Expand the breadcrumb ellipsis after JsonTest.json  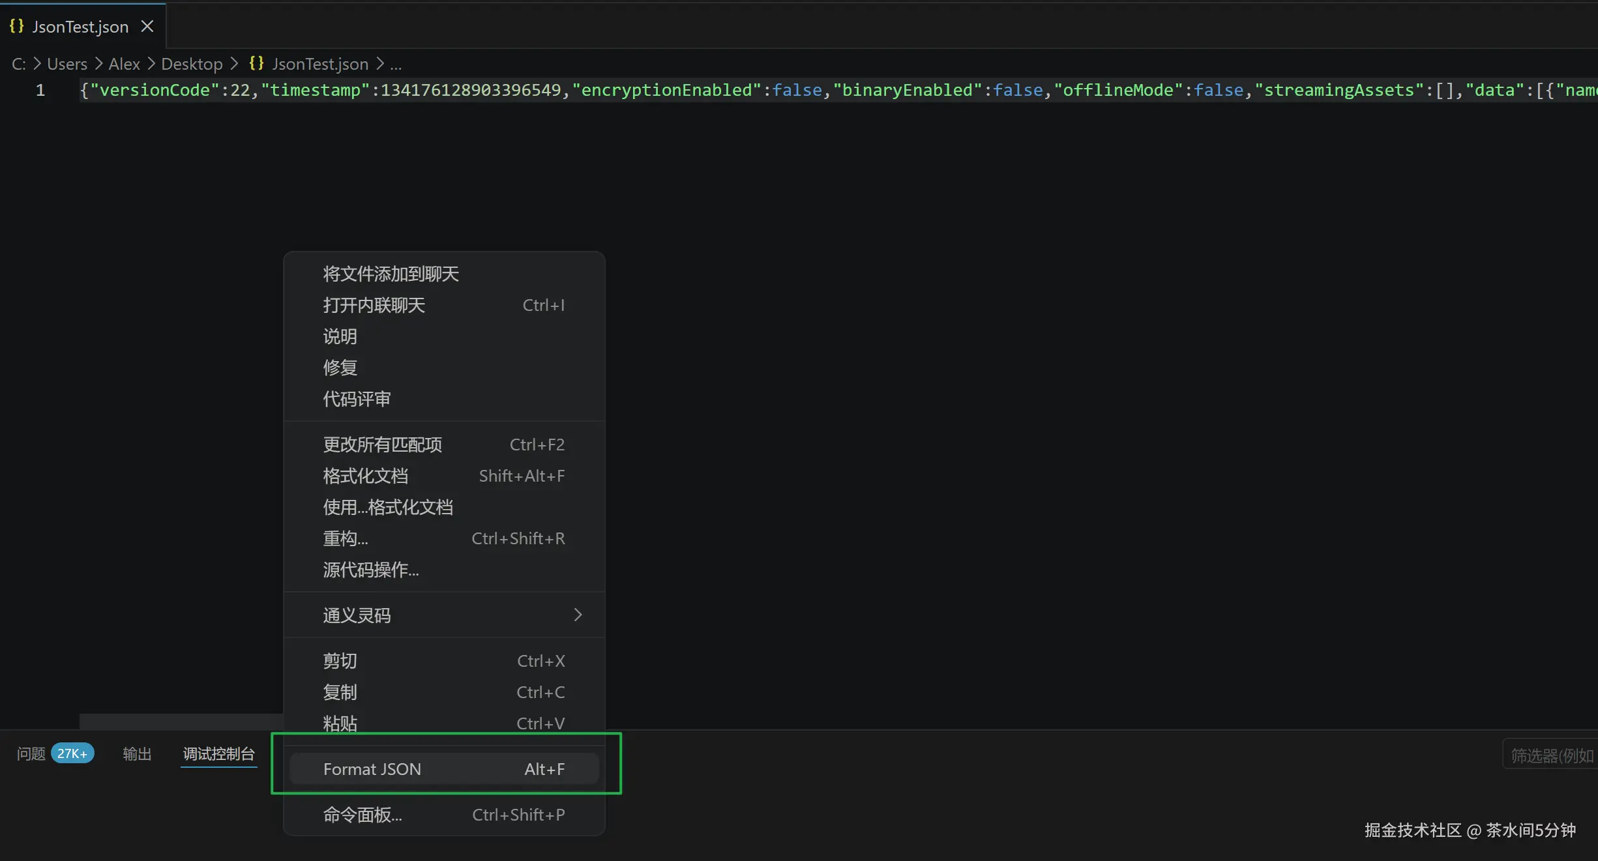click(x=397, y=64)
